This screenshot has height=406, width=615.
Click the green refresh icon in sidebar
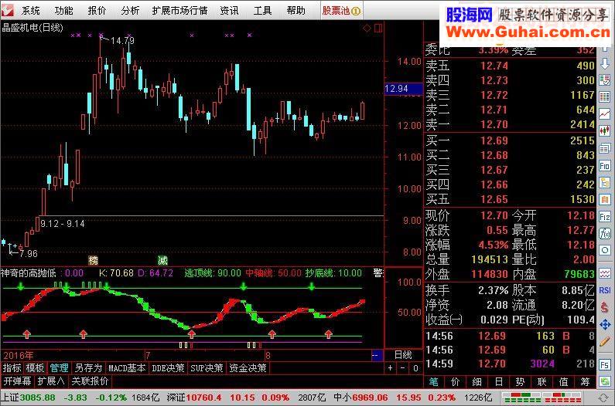pyautogui.click(x=605, y=381)
